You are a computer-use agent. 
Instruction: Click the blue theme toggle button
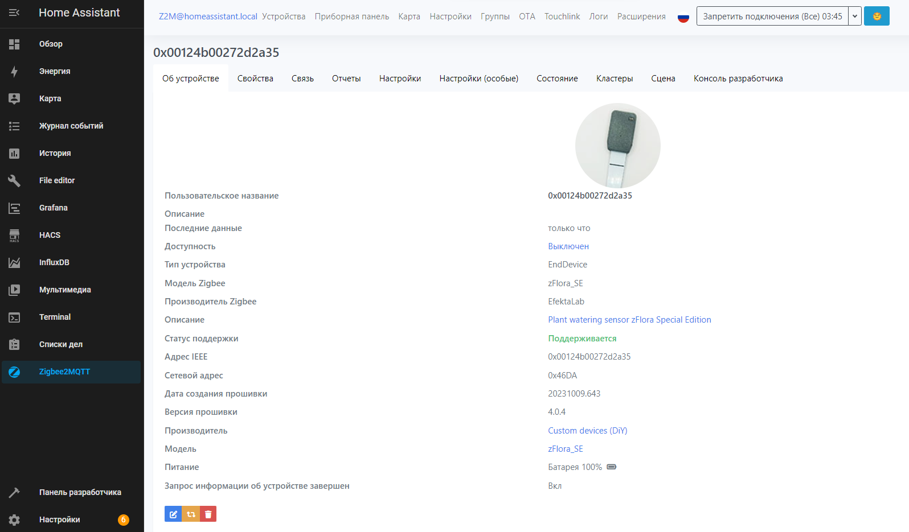click(877, 16)
